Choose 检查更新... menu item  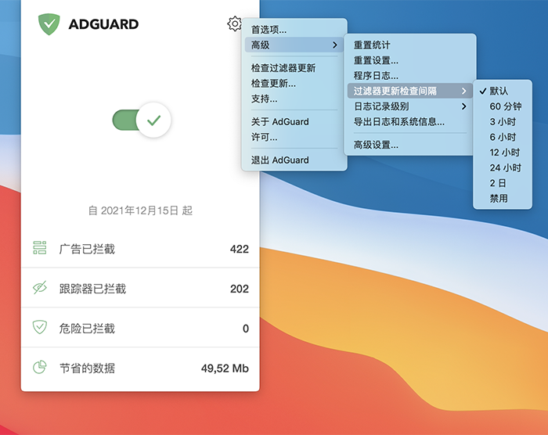[294, 83]
